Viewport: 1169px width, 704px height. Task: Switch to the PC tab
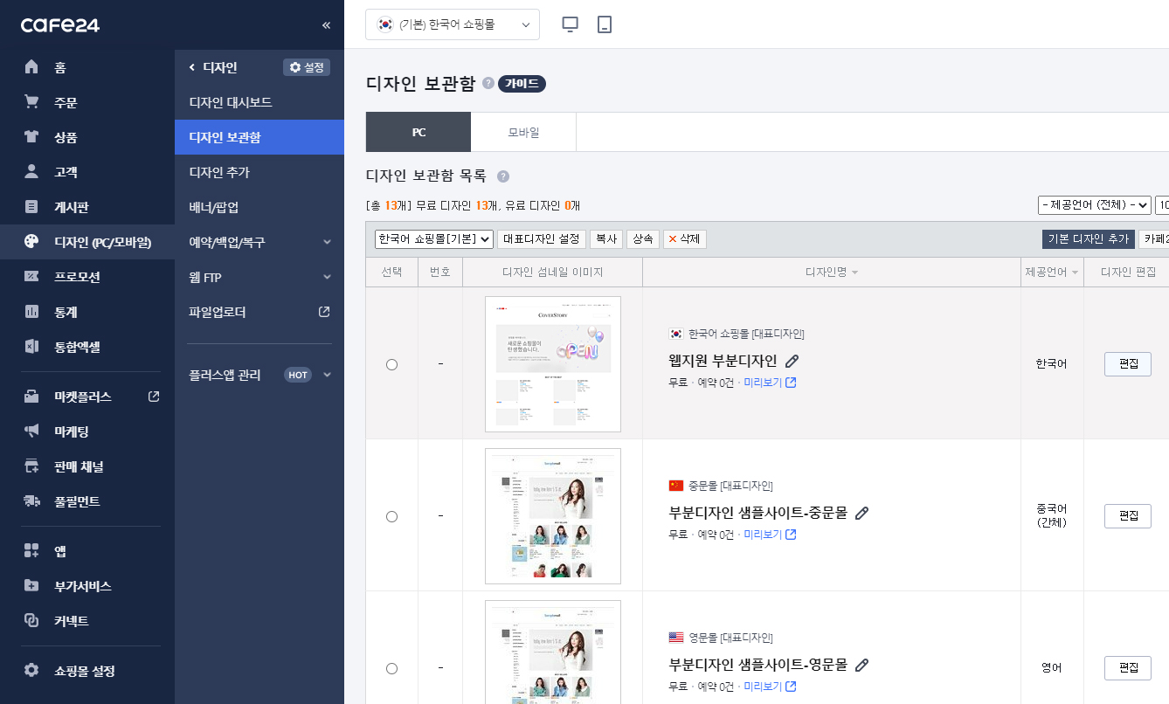click(x=418, y=132)
